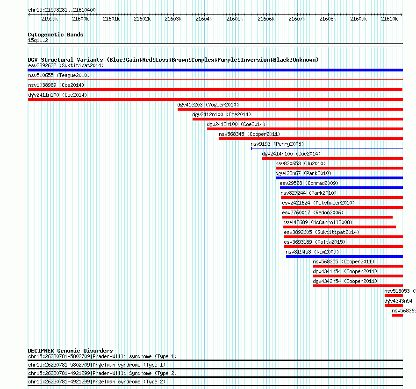Click the Angelman syndrome (Type 1) entry
This screenshot has width=416, height=389.
point(97,365)
